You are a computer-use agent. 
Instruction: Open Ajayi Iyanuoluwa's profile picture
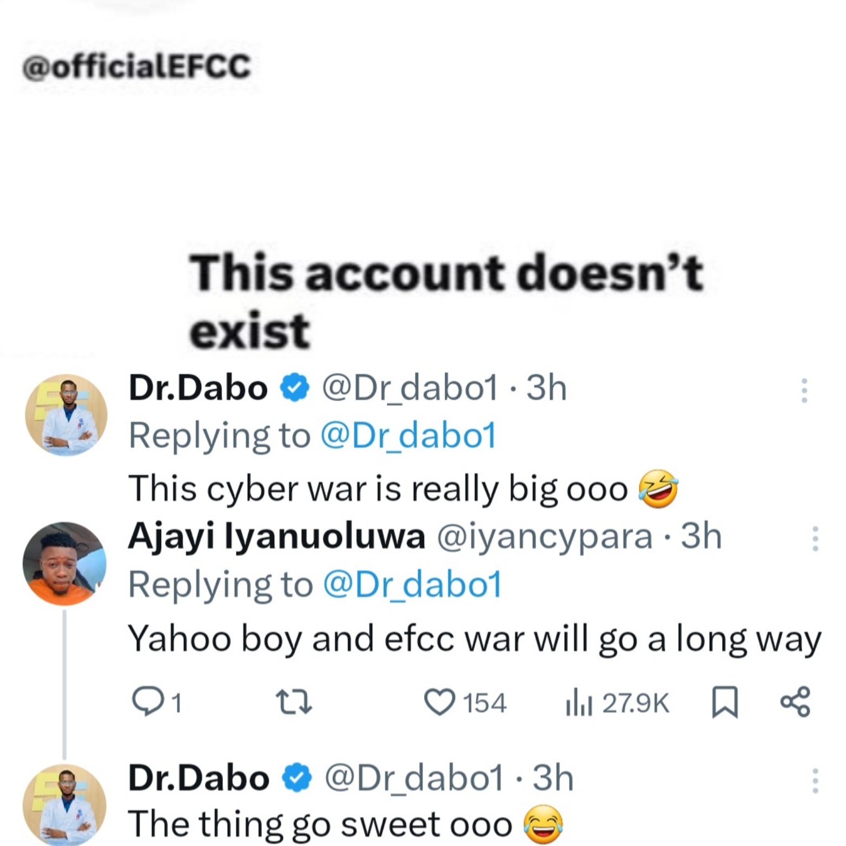64,563
